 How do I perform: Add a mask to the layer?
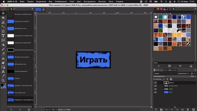188,110
